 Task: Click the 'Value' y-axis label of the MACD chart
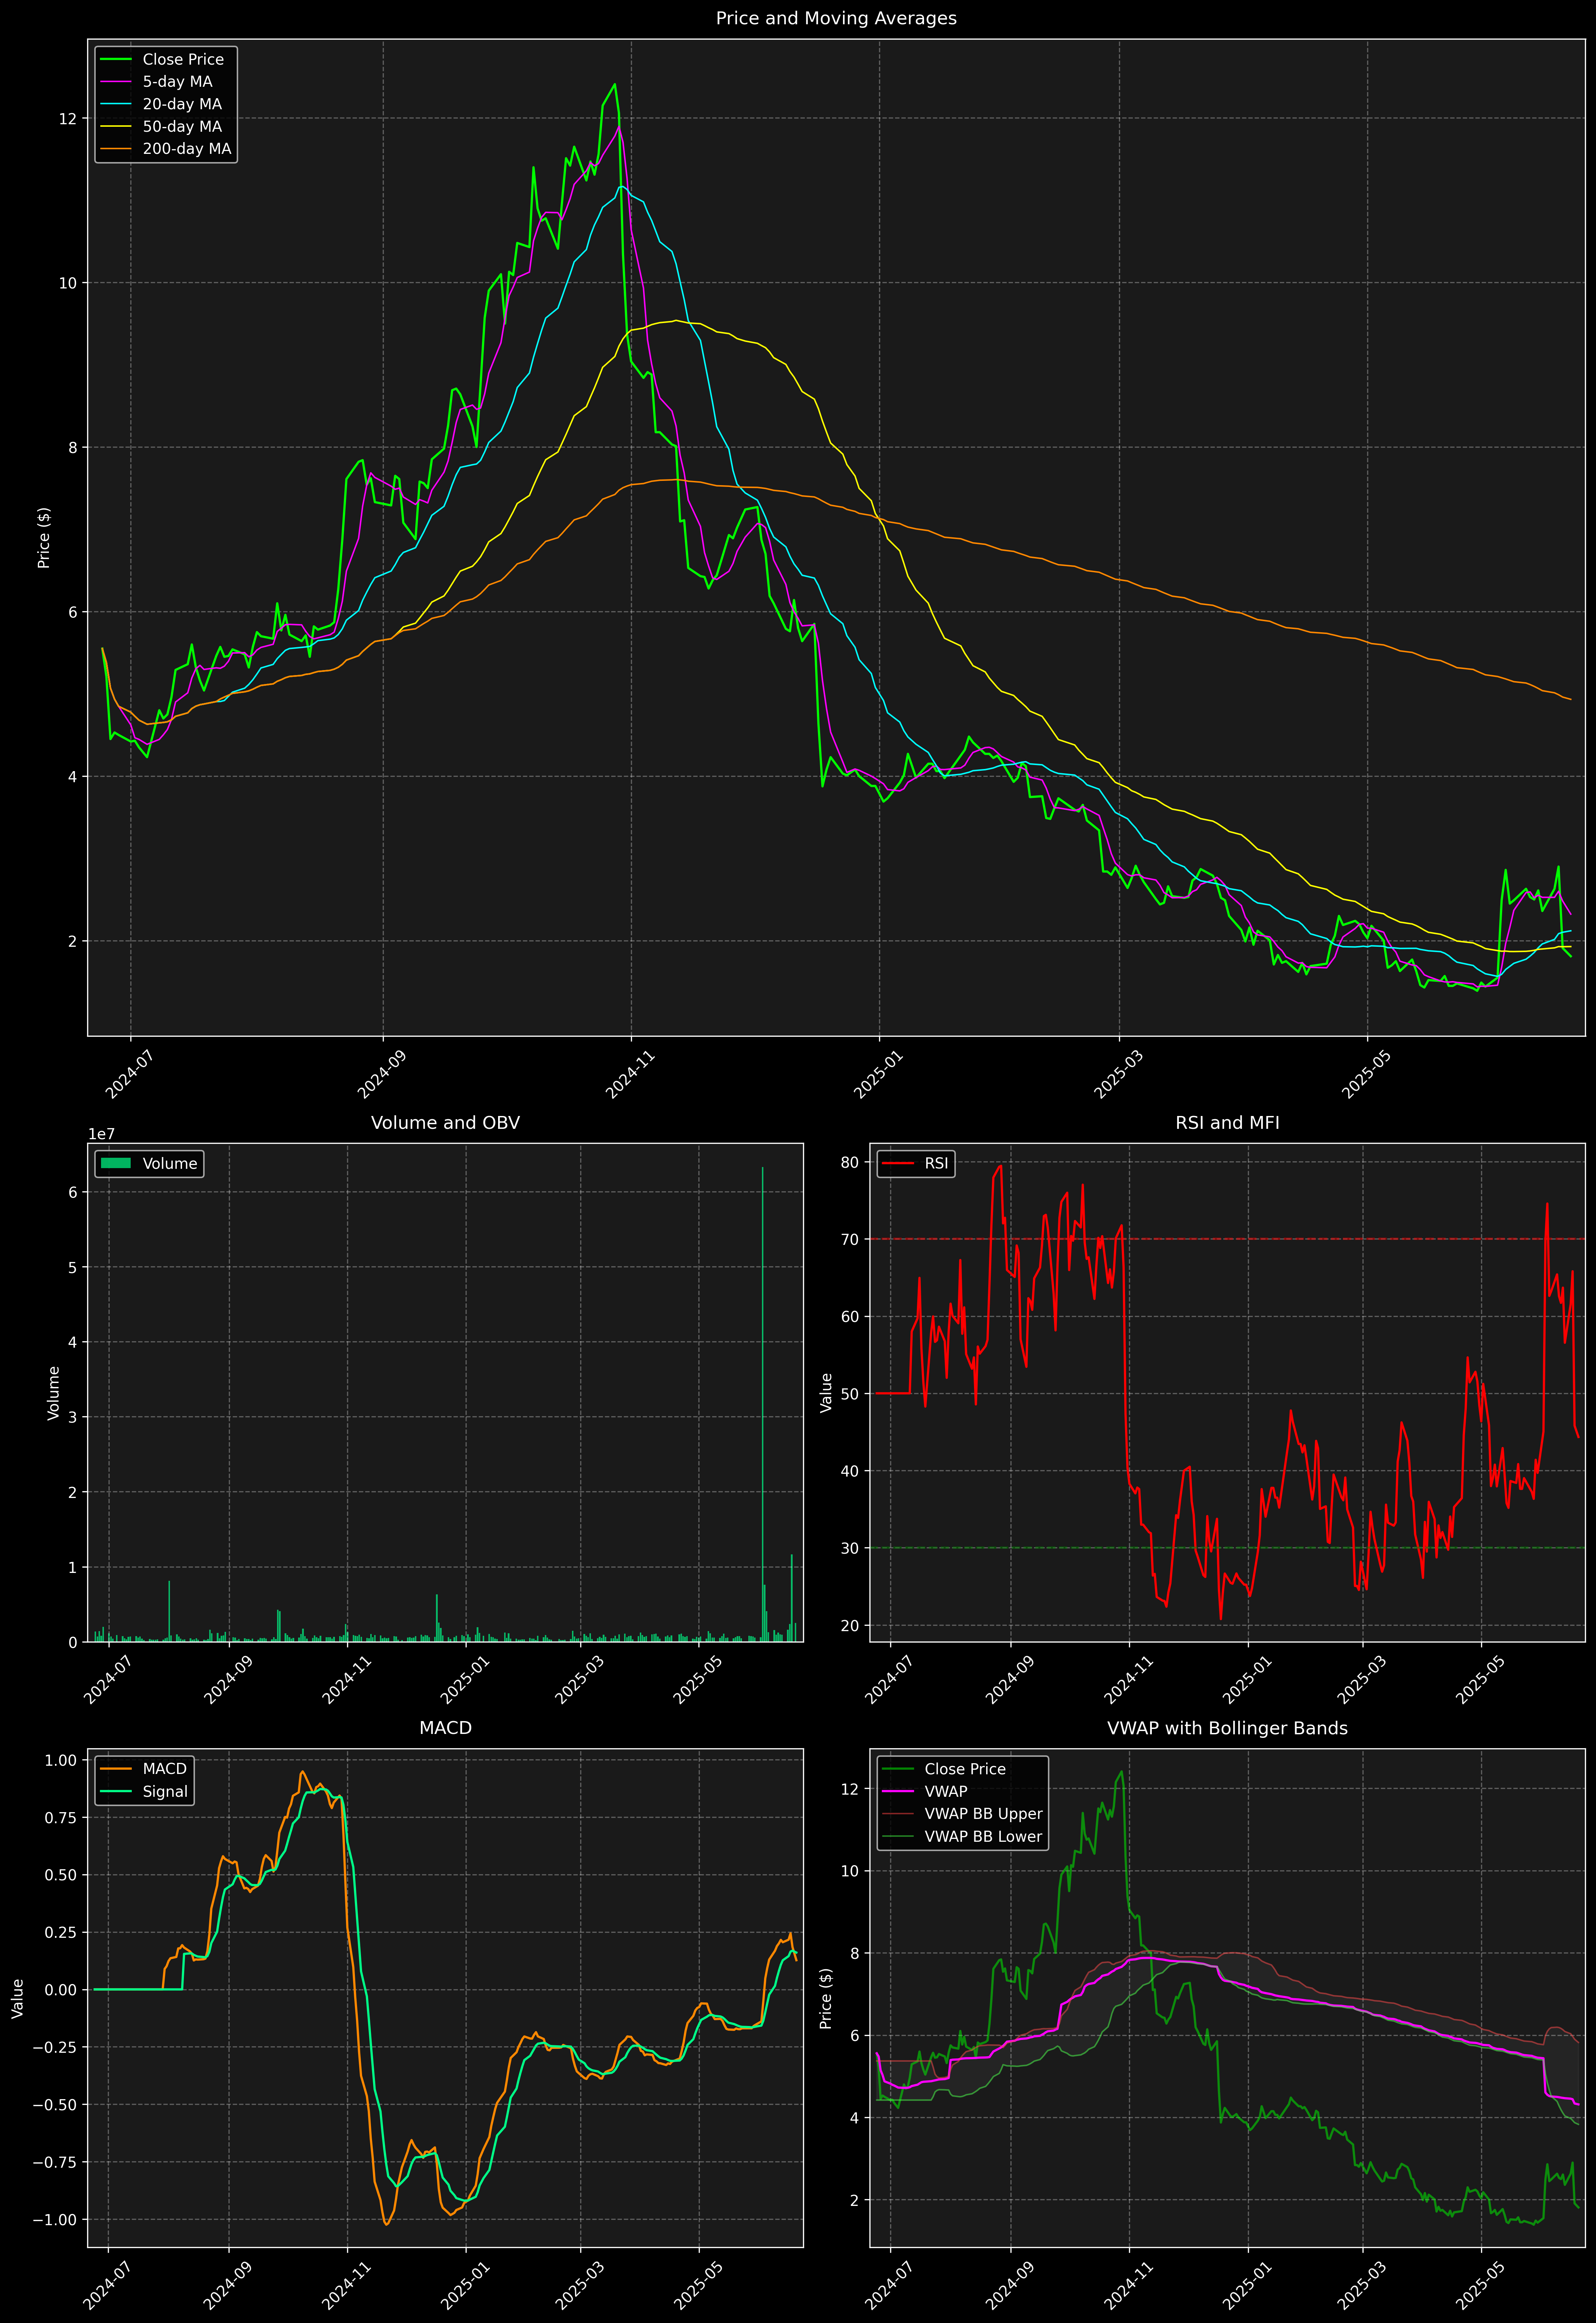tap(17, 1998)
